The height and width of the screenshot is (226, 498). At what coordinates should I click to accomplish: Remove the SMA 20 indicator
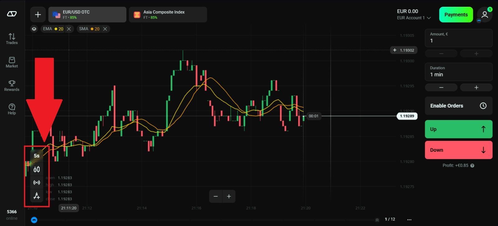[x=105, y=29]
